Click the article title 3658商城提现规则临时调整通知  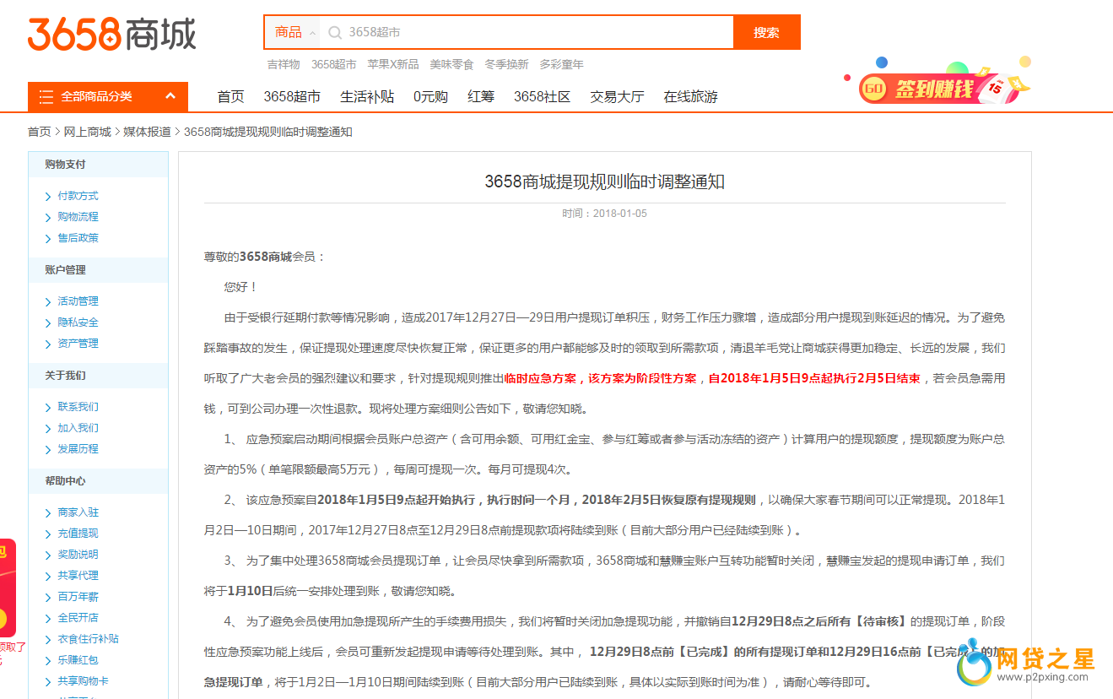click(x=604, y=182)
